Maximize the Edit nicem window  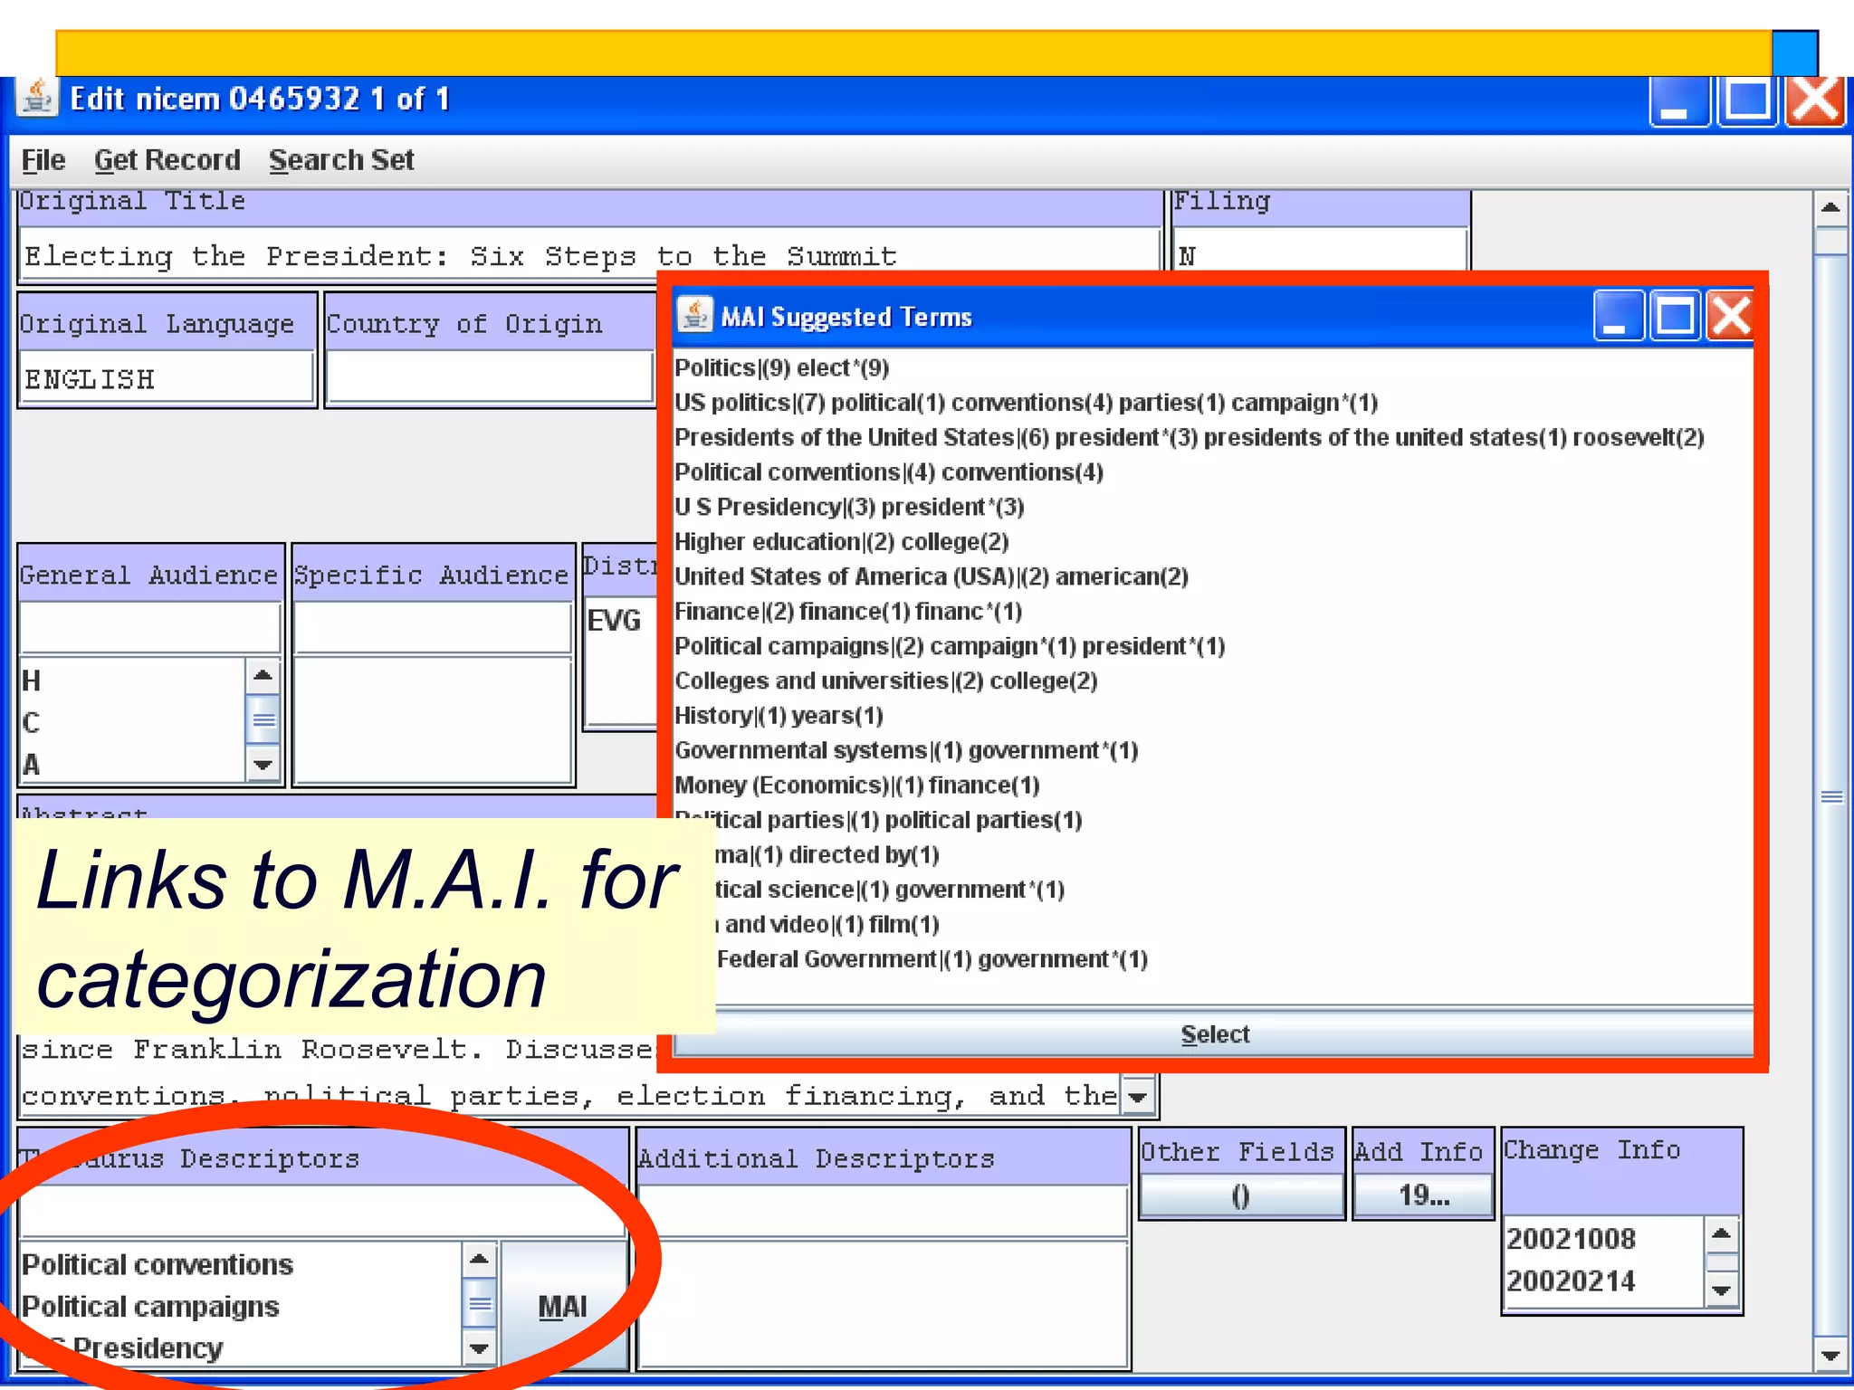pyautogui.click(x=1747, y=101)
